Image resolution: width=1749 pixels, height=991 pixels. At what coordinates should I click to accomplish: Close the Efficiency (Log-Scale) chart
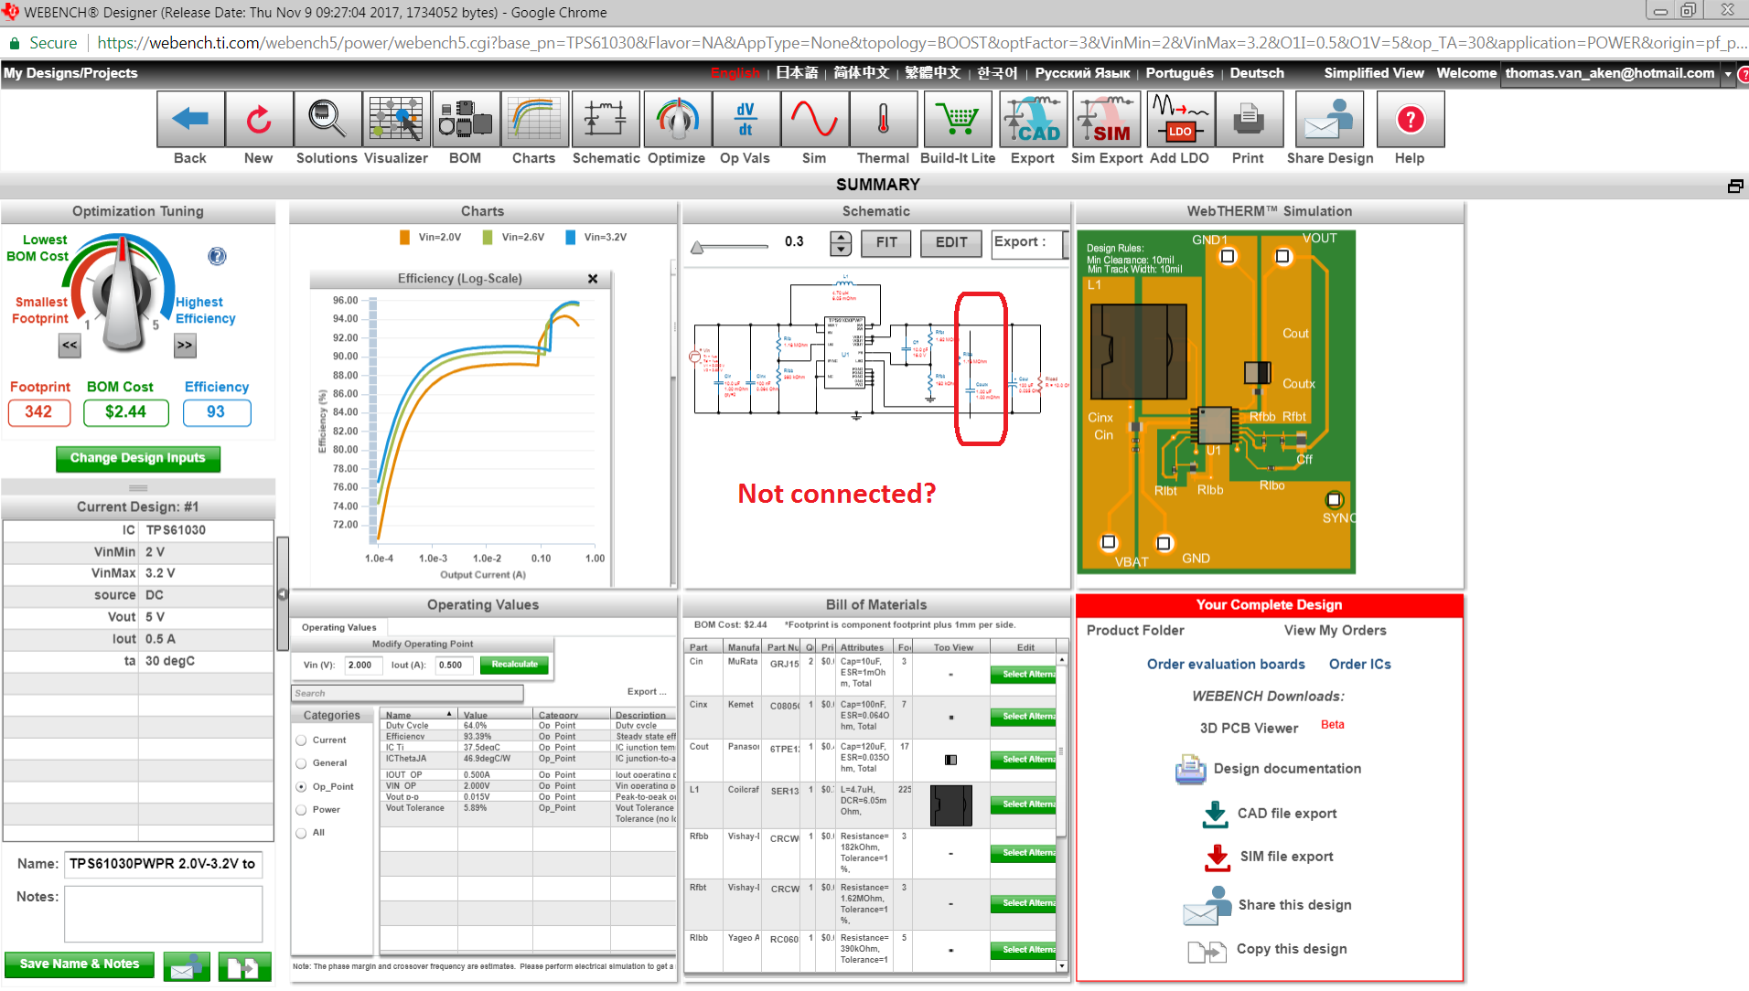[593, 279]
